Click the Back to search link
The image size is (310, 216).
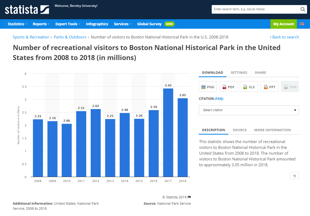[x=284, y=37]
